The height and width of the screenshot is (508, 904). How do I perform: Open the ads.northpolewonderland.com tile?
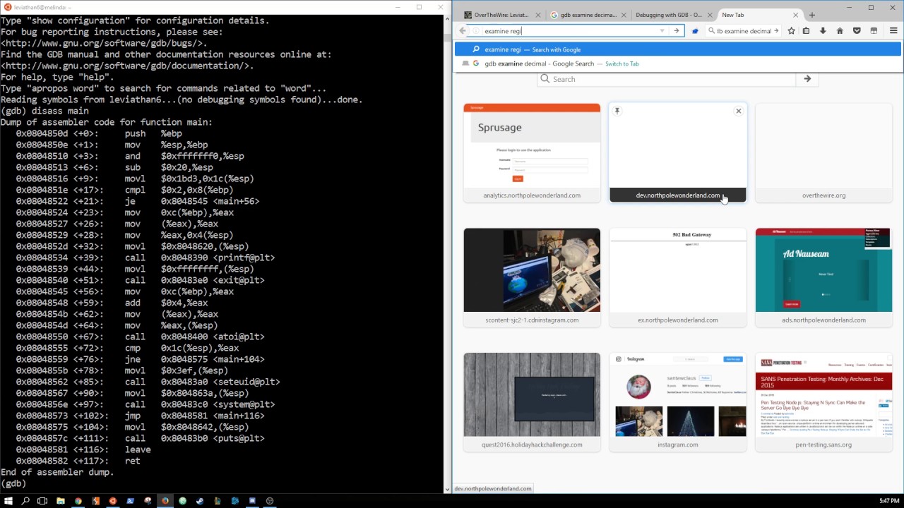823,277
